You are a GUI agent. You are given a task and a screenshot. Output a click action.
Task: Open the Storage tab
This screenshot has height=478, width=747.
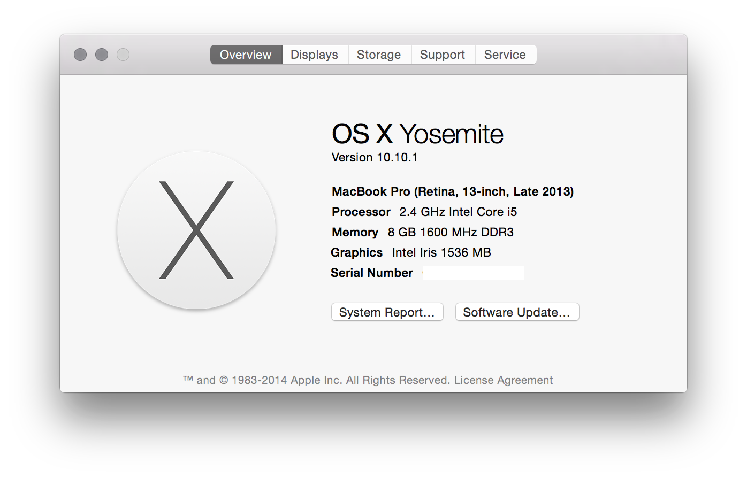379,55
